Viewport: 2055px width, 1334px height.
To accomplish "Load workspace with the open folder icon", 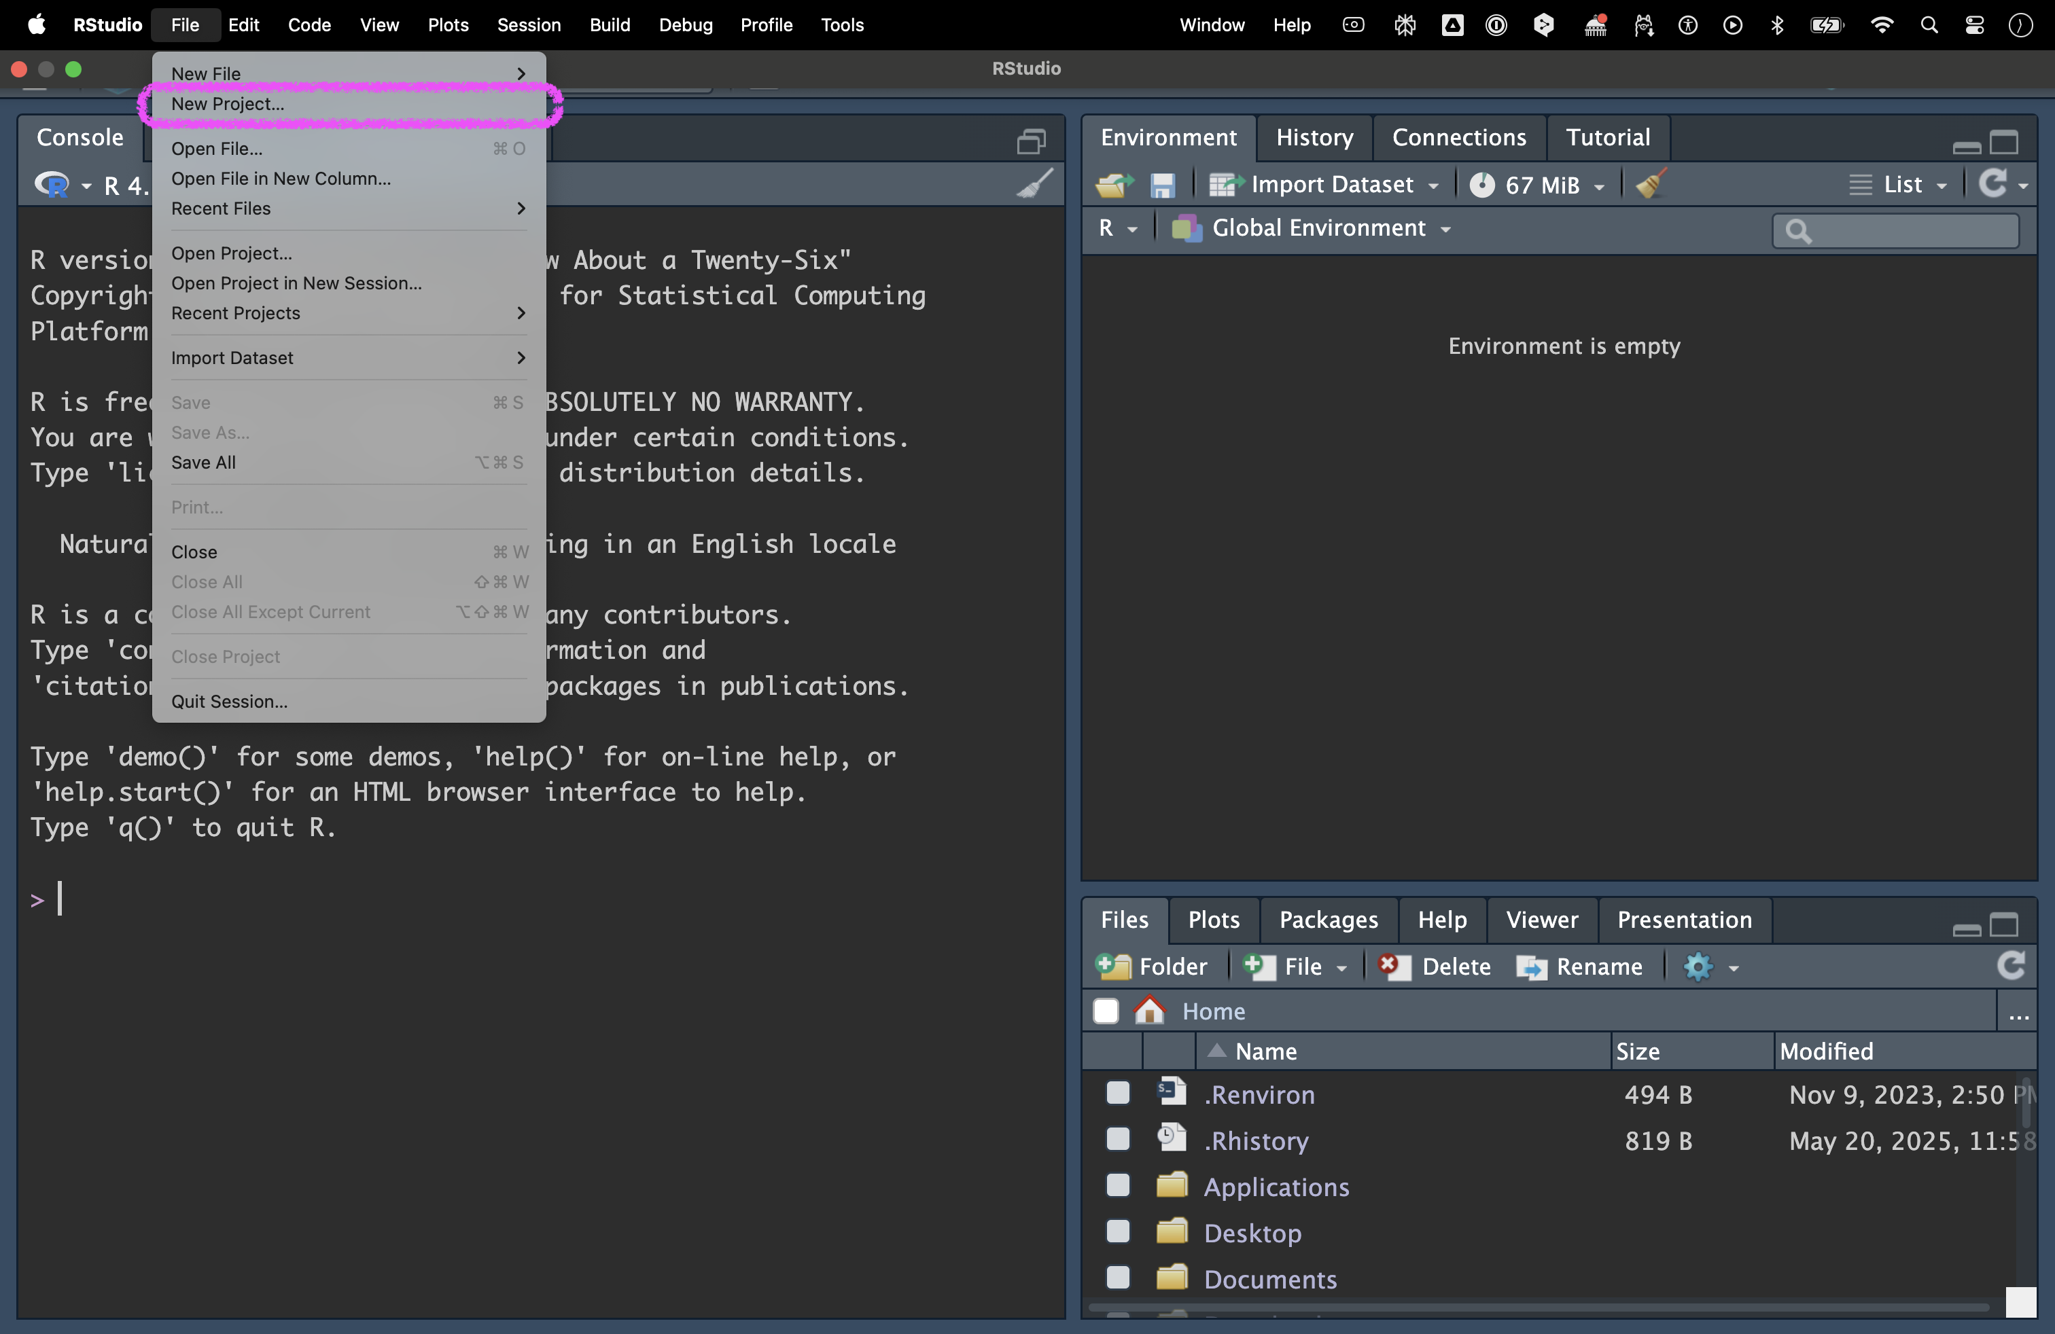I will [x=1114, y=185].
